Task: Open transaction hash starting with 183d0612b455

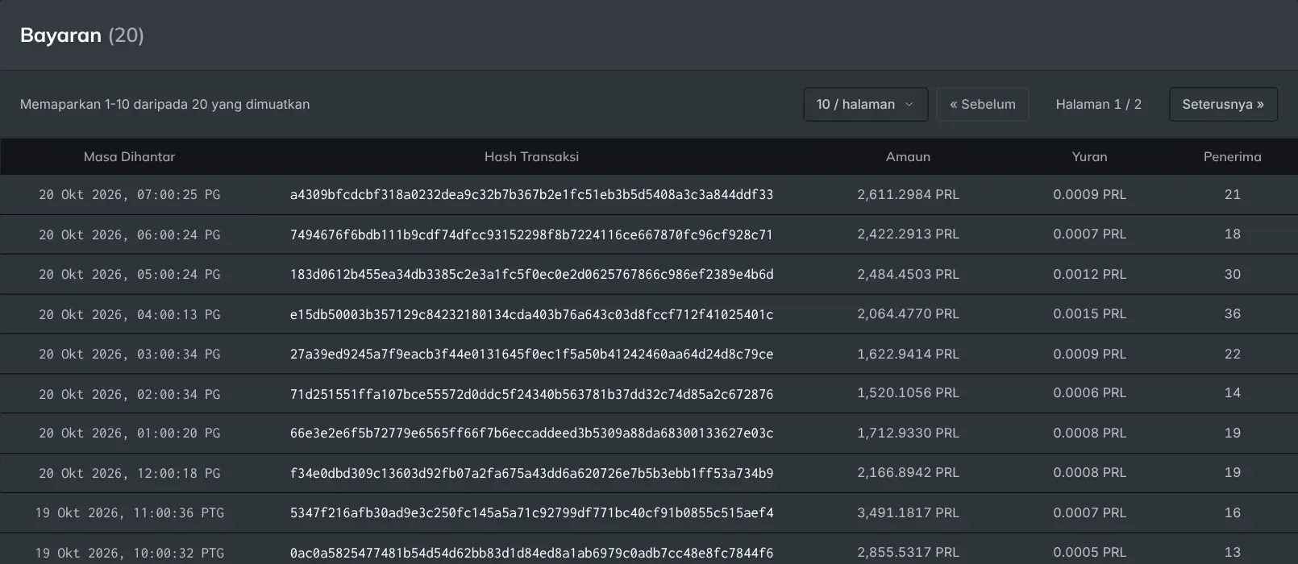Action: 531,275
